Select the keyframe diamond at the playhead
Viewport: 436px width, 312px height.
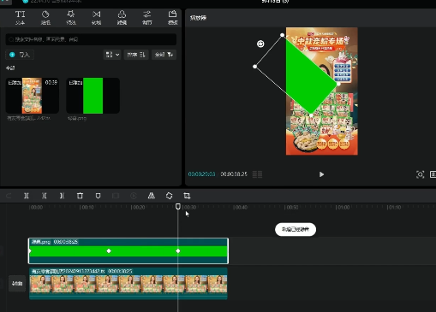[x=178, y=251]
